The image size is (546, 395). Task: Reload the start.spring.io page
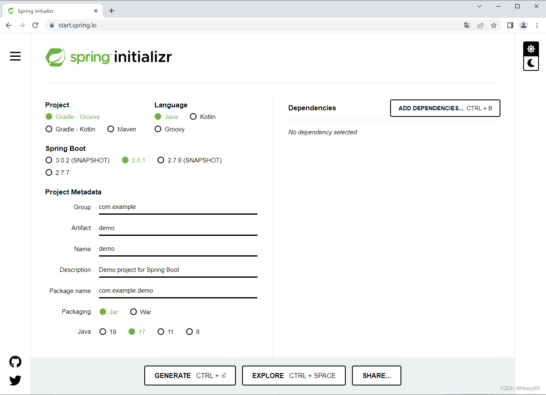pos(35,25)
